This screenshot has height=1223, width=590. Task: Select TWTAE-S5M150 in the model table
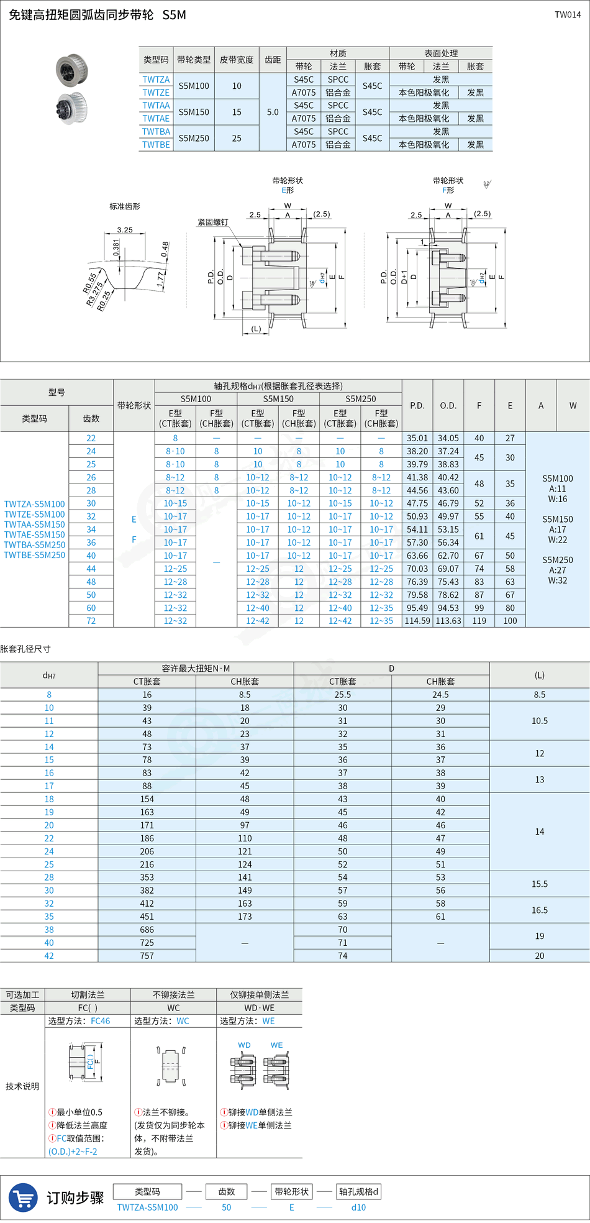coord(34,534)
